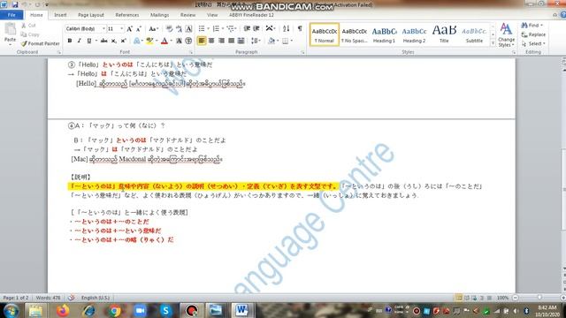Open the File tab
The image size is (566, 318).
pyautogui.click(x=11, y=15)
